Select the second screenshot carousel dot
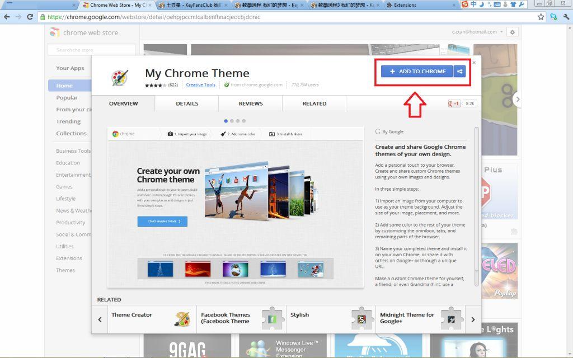The height and width of the screenshot is (358, 573). point(232,121)
